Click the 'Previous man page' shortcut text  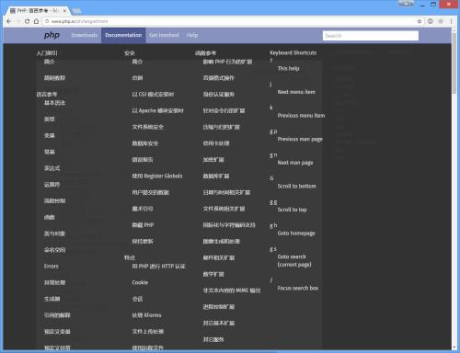[300, 139]
